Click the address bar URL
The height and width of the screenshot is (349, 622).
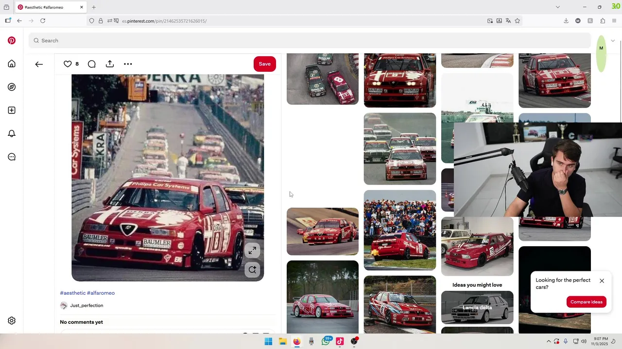click(x=164, y=21)
